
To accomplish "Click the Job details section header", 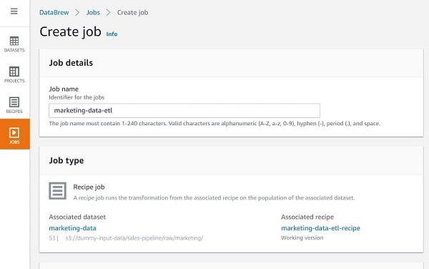I will coord(71,63).
